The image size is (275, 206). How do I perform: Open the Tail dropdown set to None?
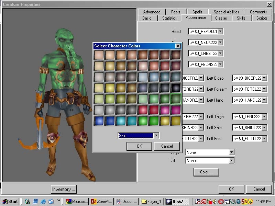pyautogui.click(x=231, y=161)
